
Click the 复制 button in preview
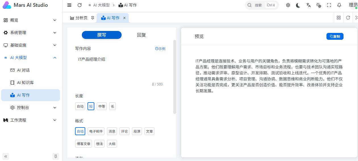(x=335, y=36)
